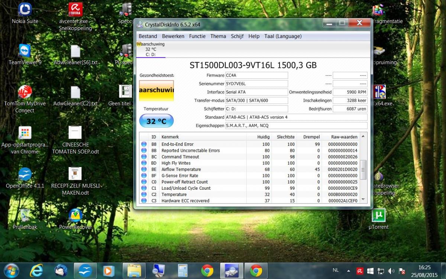Image resolution: width=446 pixels, height=279 pixels.
Task: Click the TomTom MyDrive Connect icon
Action: click(25, 92)
